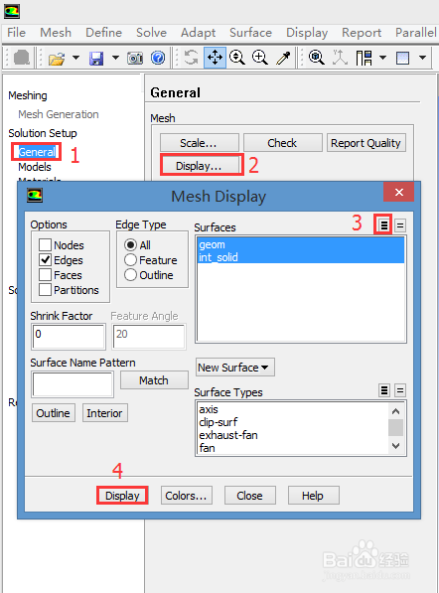Click the Report Quality button
The width and height of the screenshot is (439, 593).
click(366, 143)
